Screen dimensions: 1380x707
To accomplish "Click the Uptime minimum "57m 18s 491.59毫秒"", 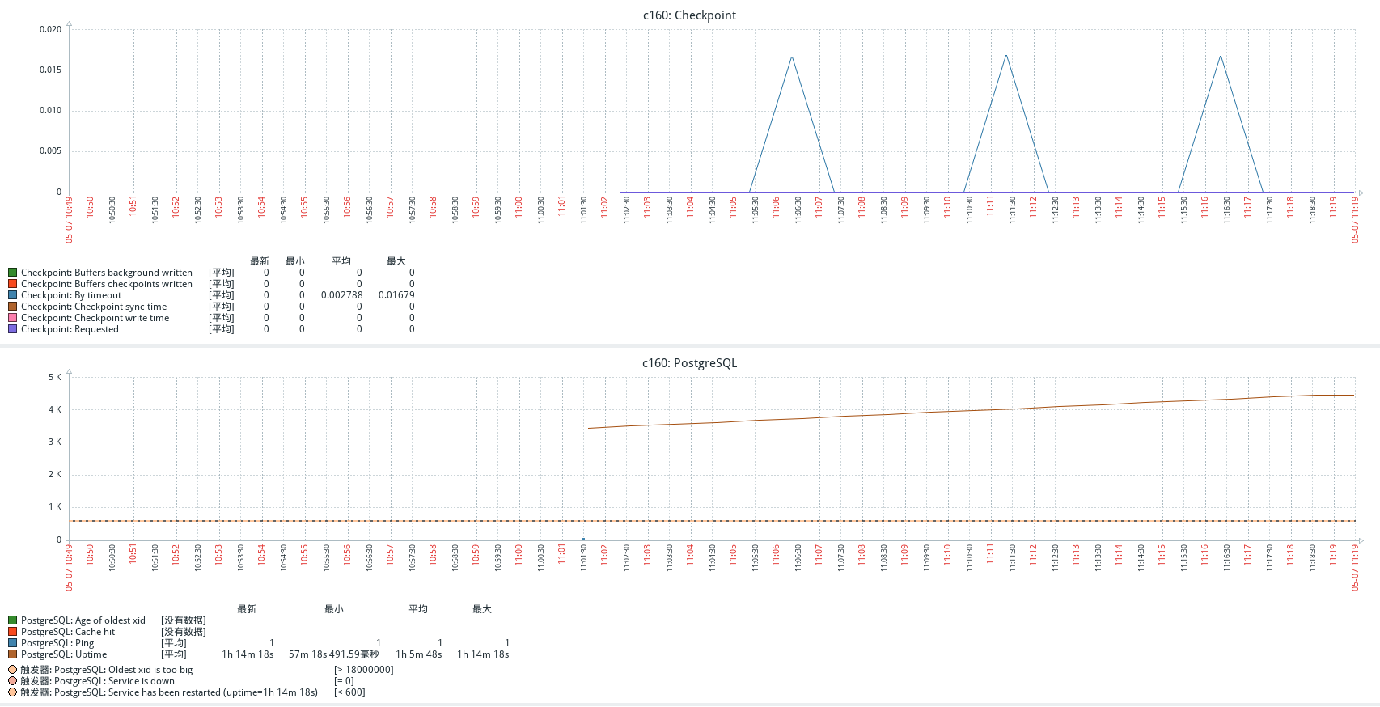I will pos(334,654).
